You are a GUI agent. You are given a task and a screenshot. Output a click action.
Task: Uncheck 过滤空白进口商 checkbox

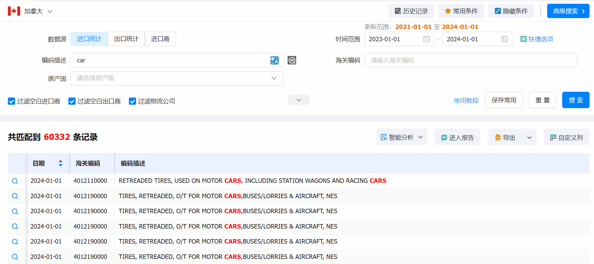(12, 101)
